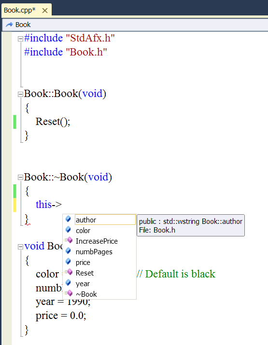Pick numbPages in completion list
This screenshot has height=345, width=268.
(99, 251)
